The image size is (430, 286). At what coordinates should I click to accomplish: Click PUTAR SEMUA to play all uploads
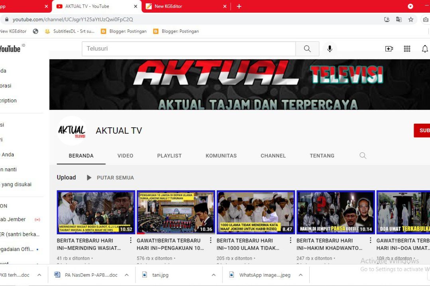pyautogui.click(x=115, y=178)
